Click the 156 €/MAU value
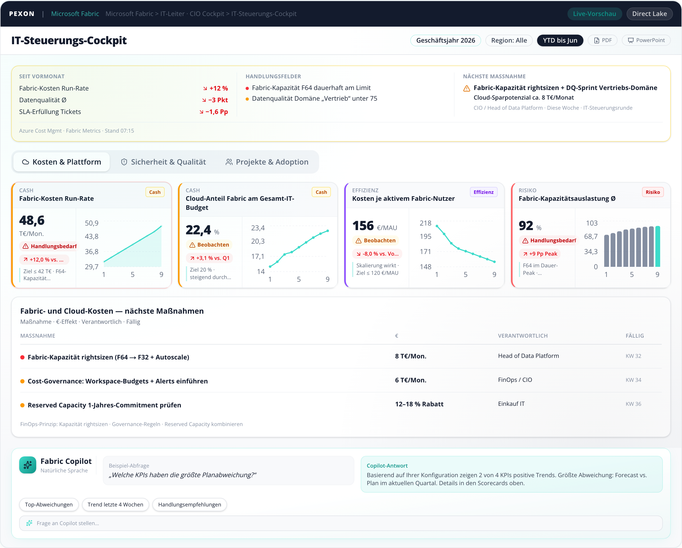Viewport: 682px width, 548px height. point(375,226)
